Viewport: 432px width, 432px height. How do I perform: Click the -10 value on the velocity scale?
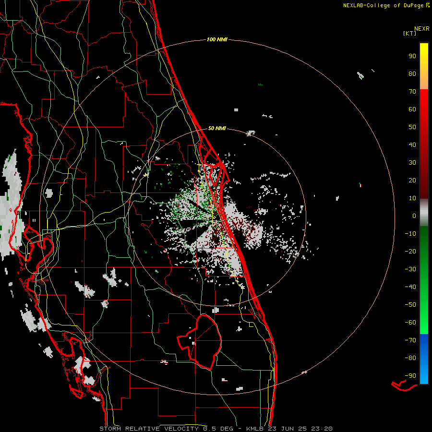coord(410,234)
